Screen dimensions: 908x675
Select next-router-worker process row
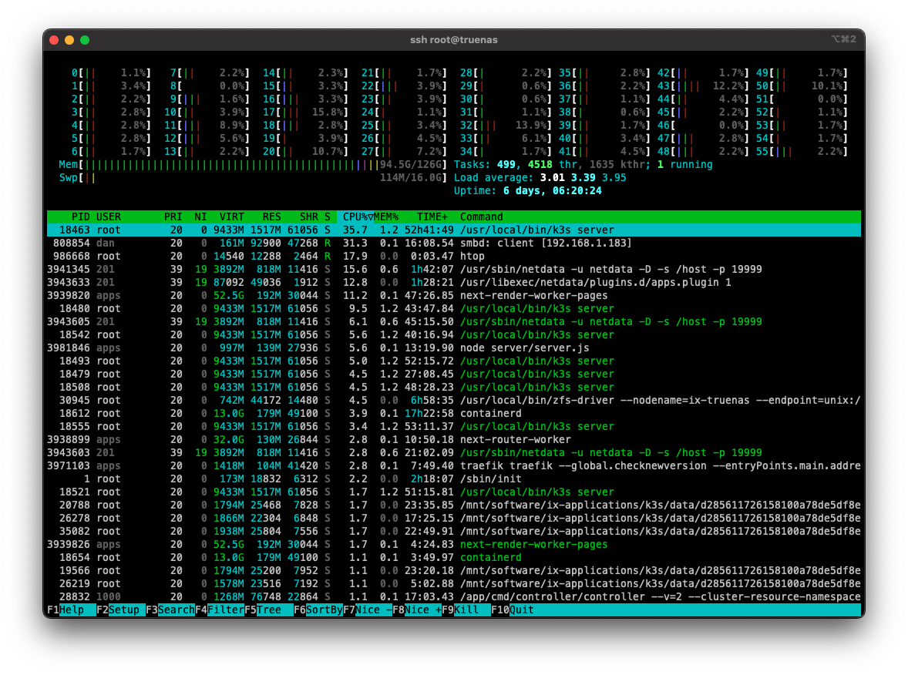[453, 439]
